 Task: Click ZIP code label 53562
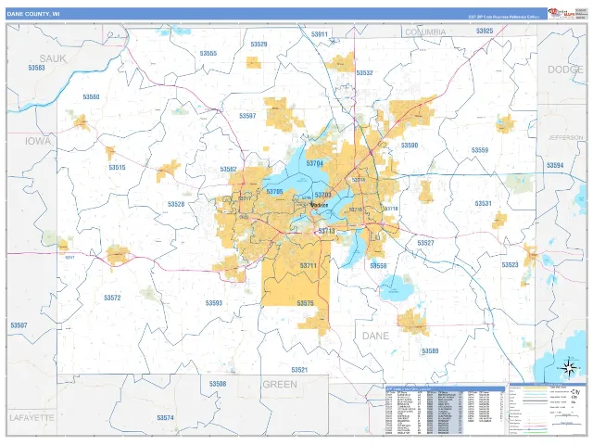(228, 169)
